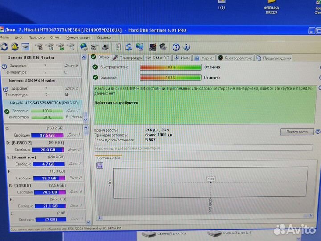
Task: Switch to the Журнал tab
Action: point(204,58)
